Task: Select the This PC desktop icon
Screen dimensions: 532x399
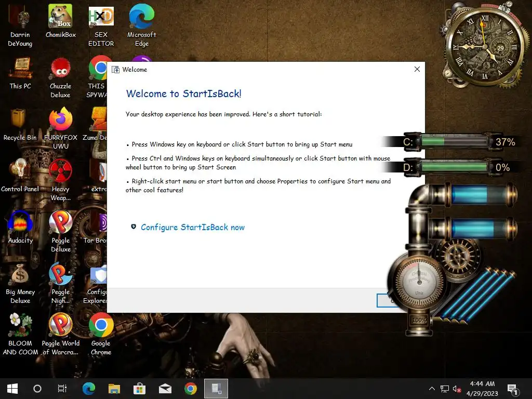Action: tap(20, 73)
